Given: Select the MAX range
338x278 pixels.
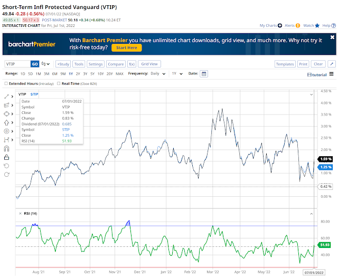Looking at the screenshot, I should click(x=119, y=74).
